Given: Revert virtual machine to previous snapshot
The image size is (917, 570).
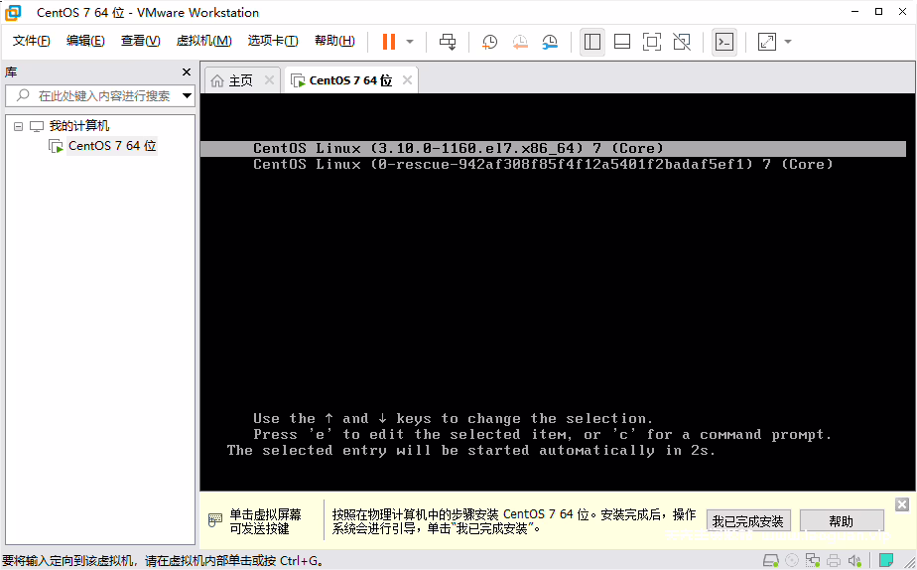Looking at the screenshot, I should (520, 42).
